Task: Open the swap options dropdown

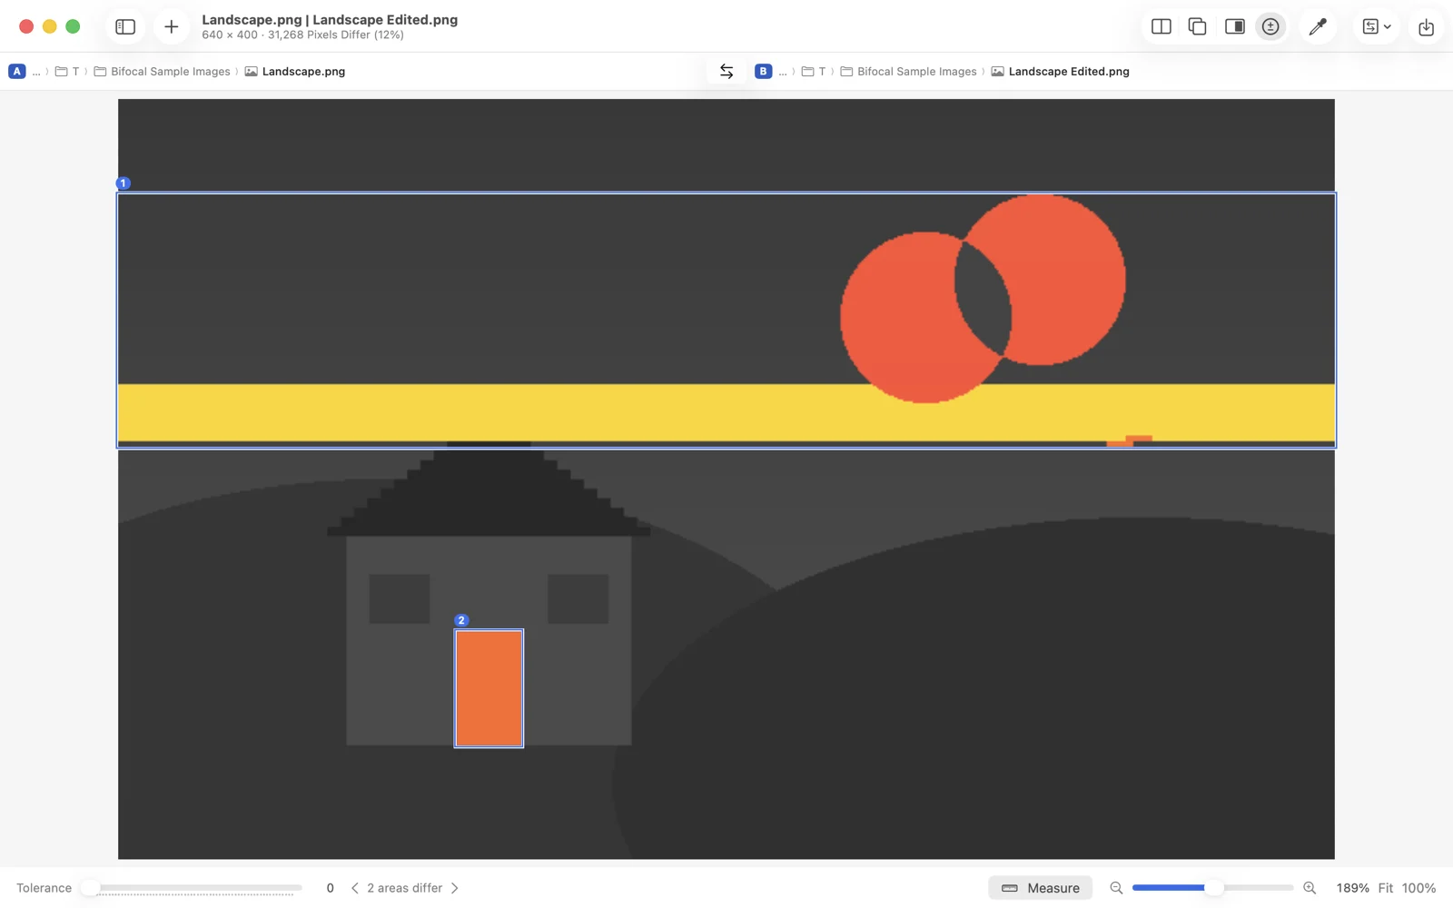Action: tap(1377, 26)
